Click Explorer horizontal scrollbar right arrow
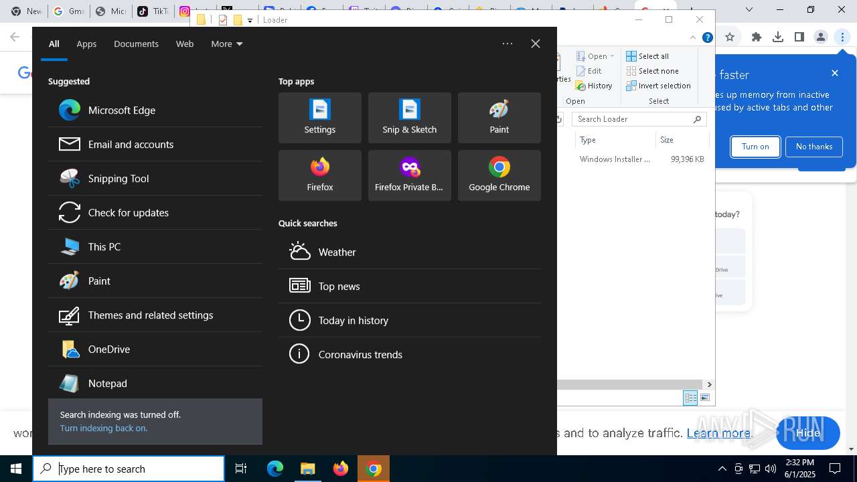857x482 pixels. 709,384
